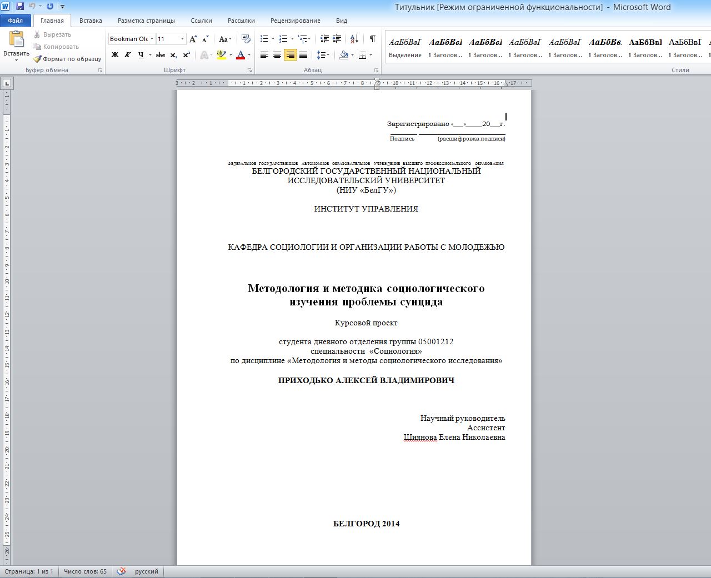Click the underlined surname Шиянова

pyautogui.click(x=420, y=437)
